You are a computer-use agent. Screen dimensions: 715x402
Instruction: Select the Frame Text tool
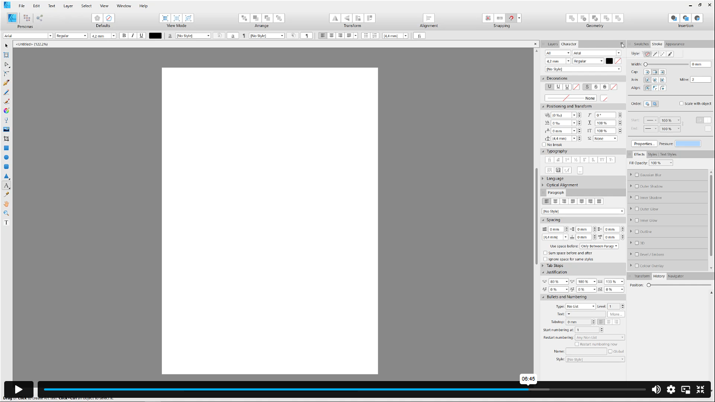point(6,222)
